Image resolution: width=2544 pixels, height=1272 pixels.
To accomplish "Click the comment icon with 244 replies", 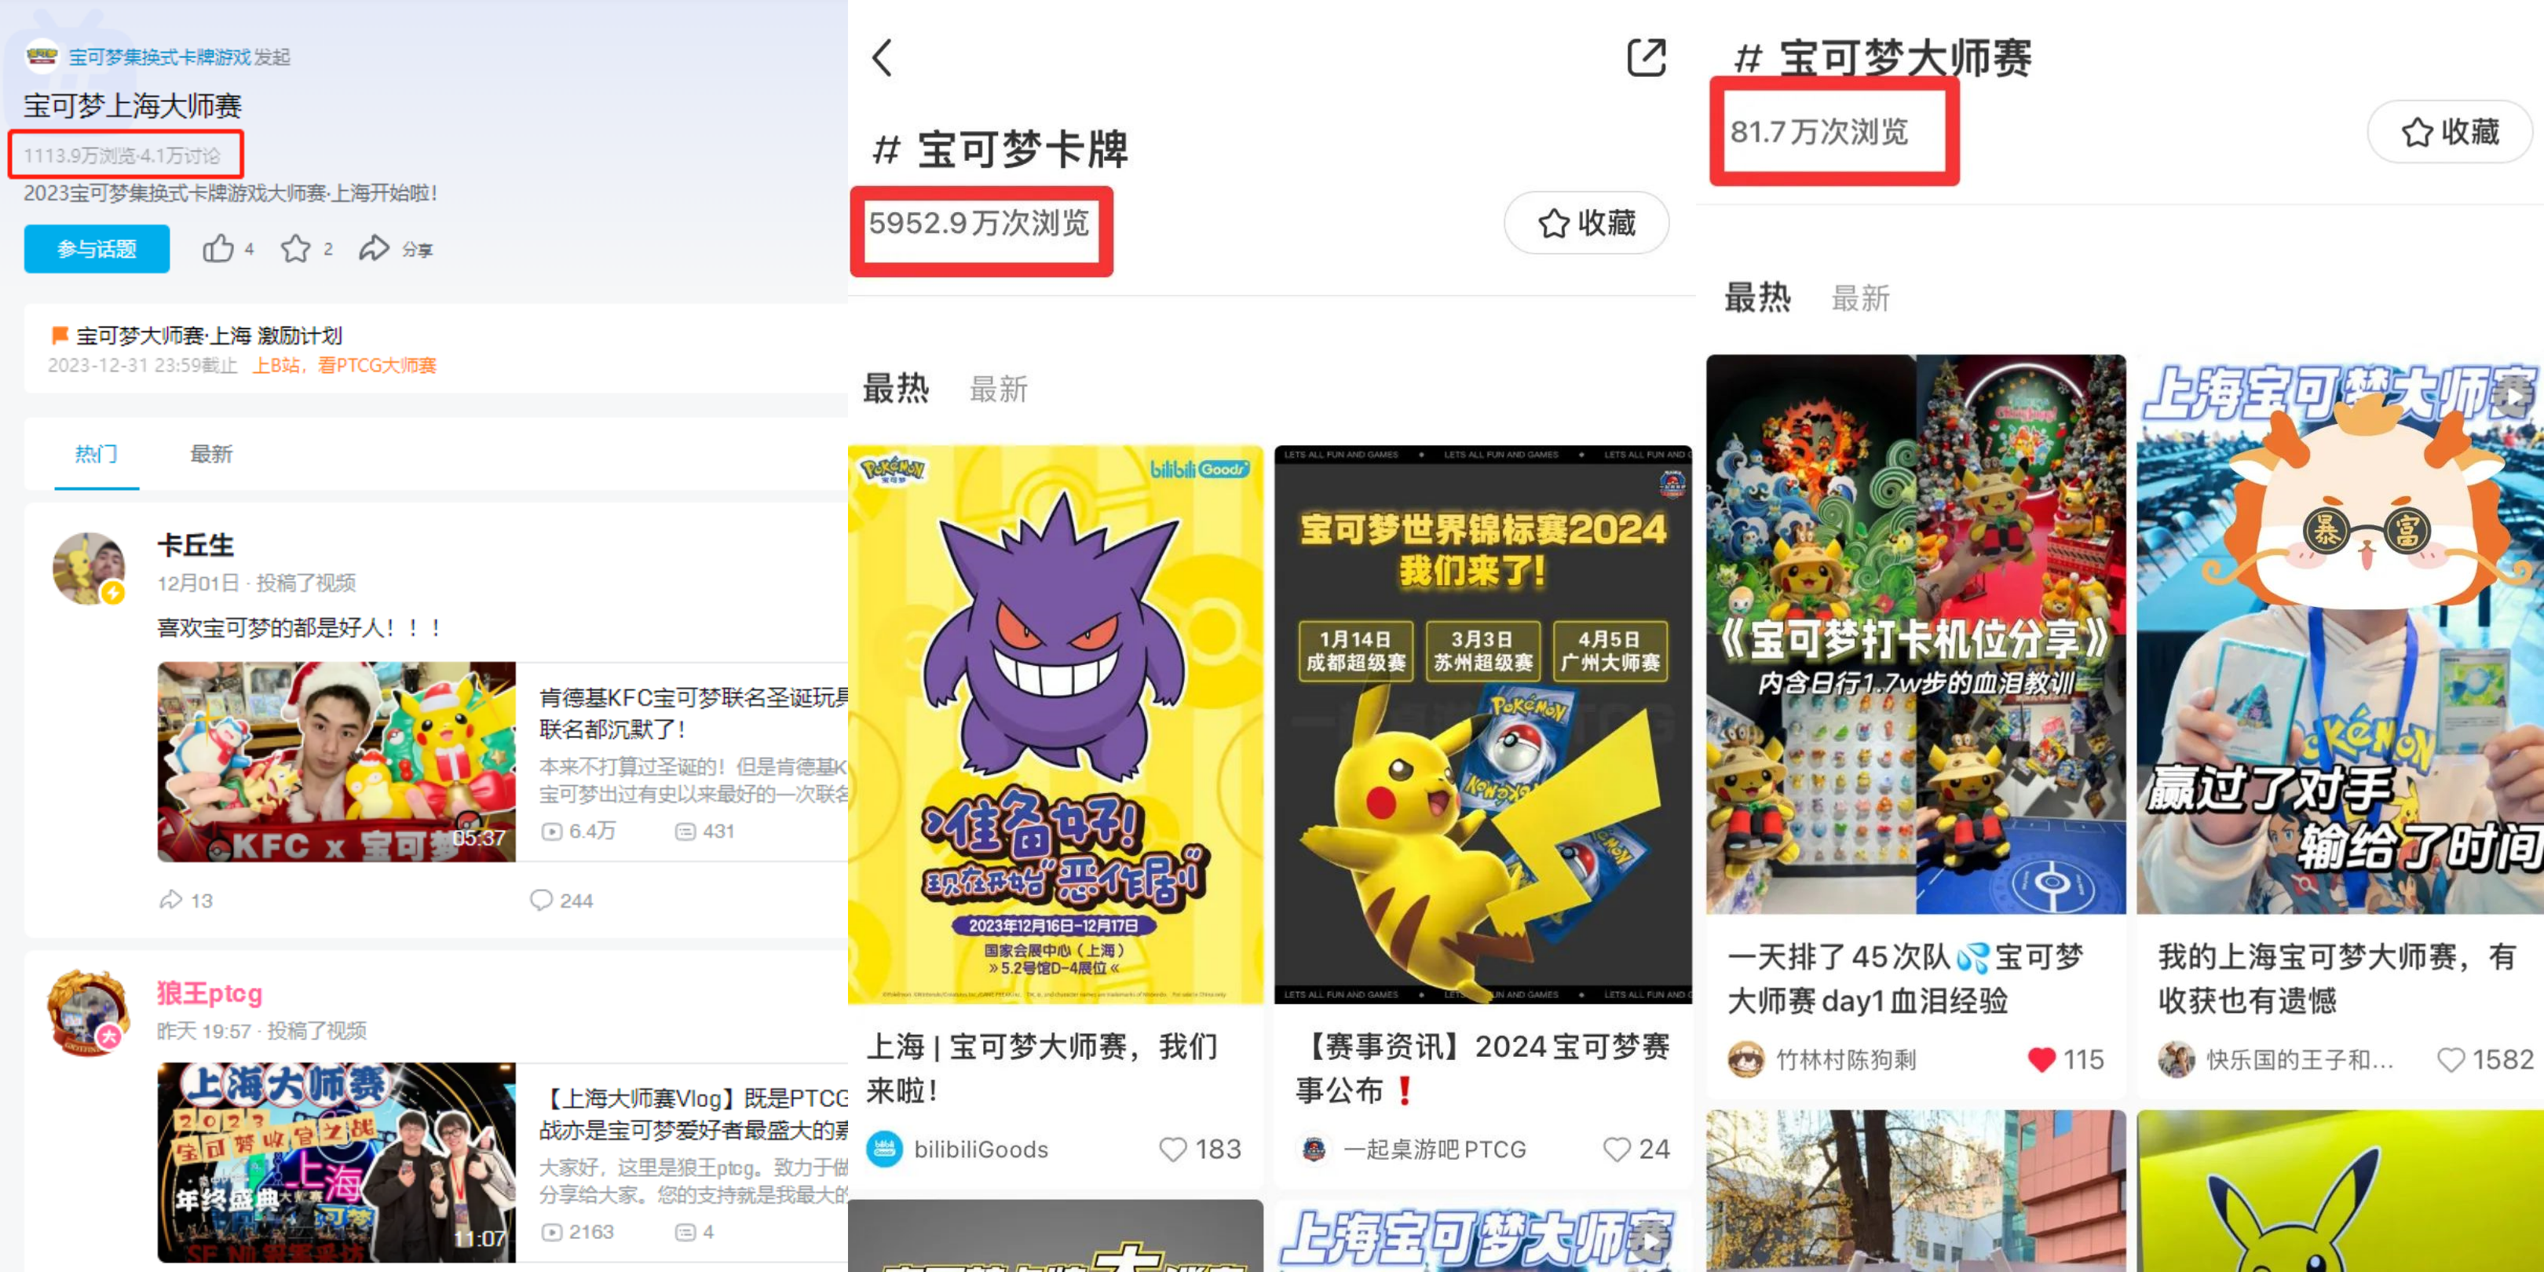I will point(541,900).
